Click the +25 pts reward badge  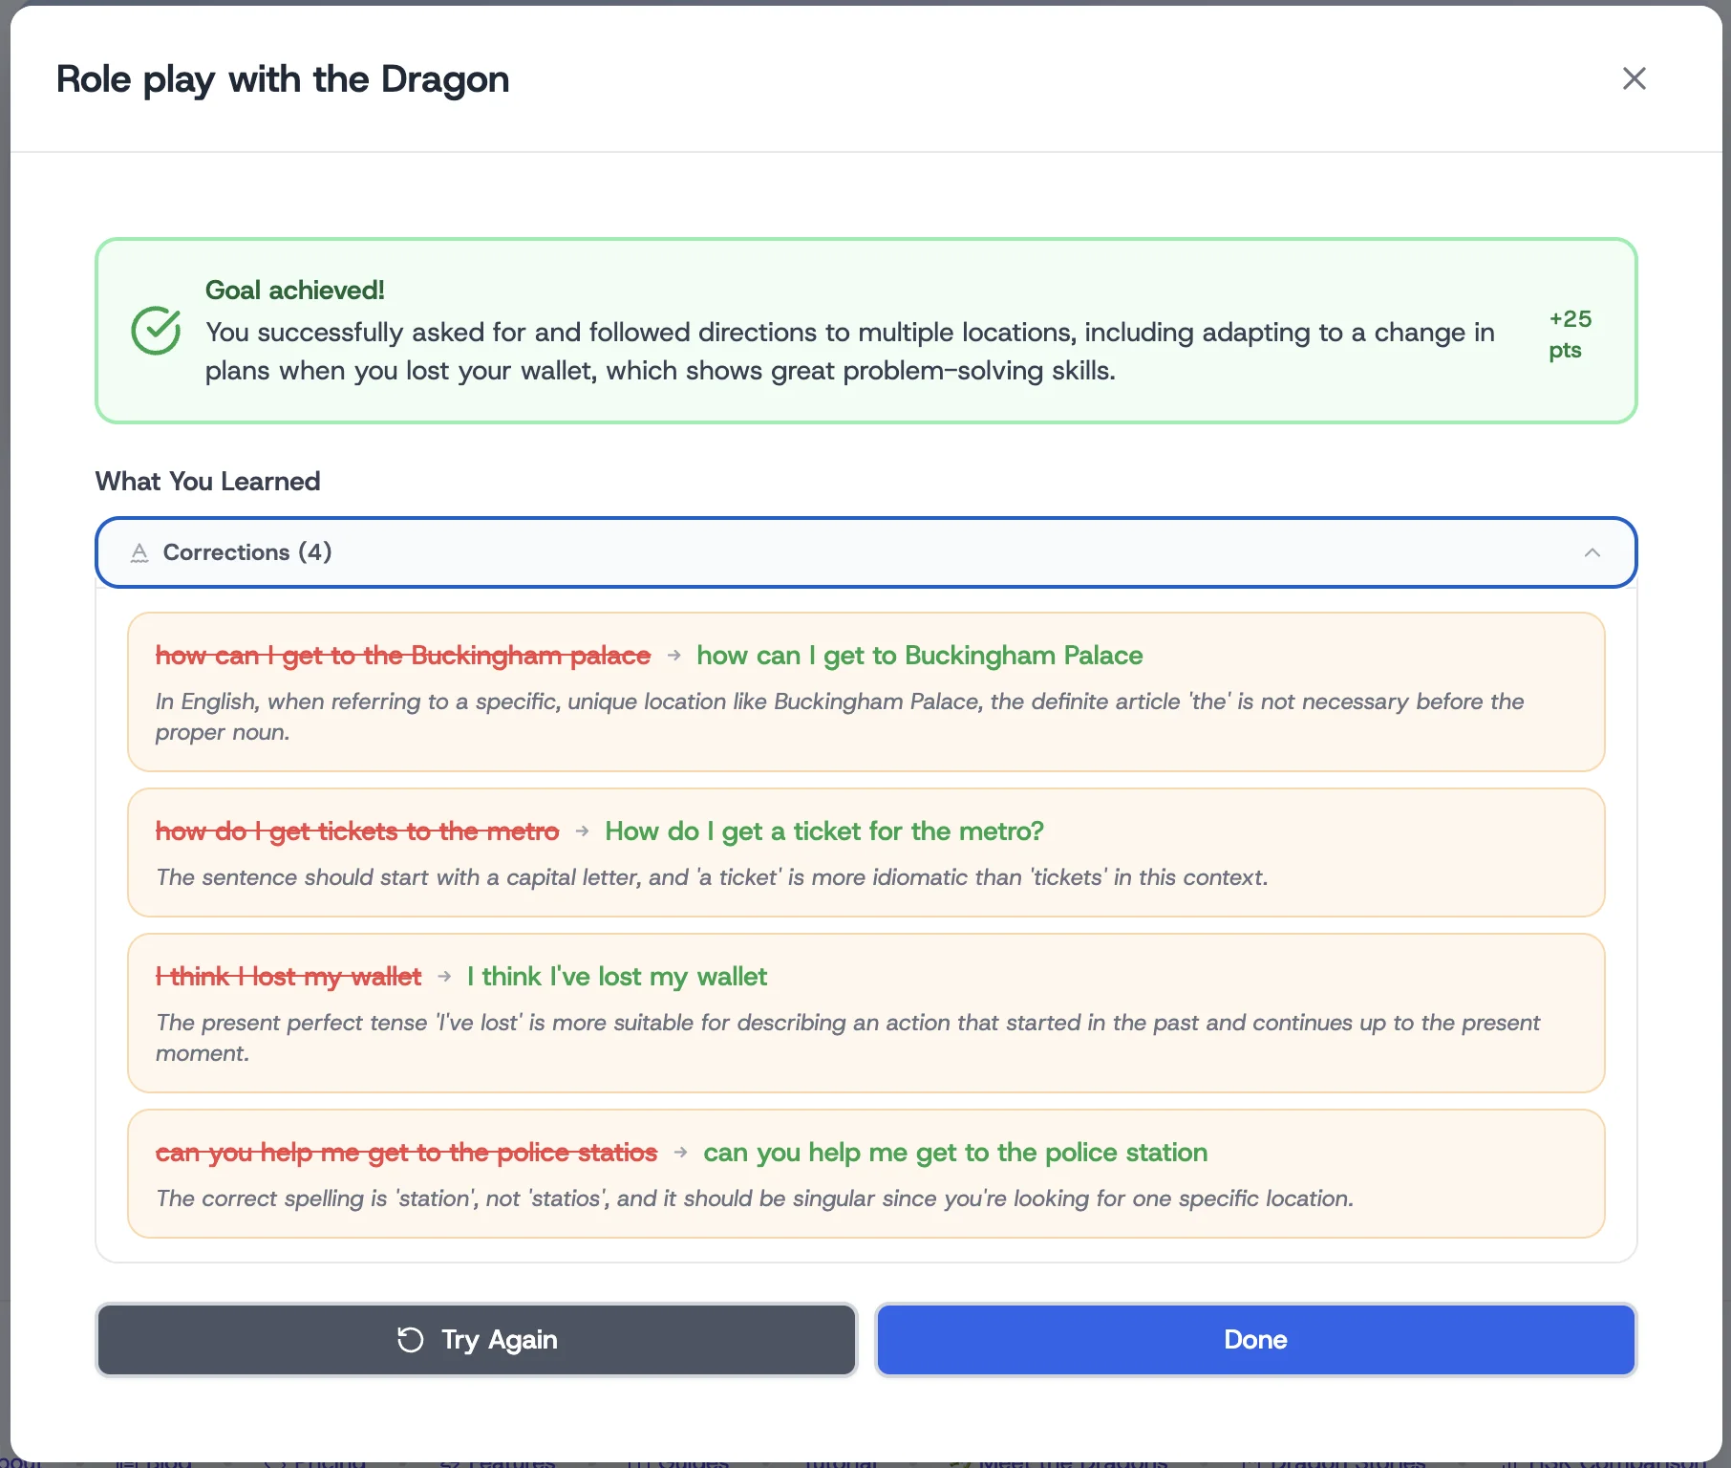click(x=1570, y=334)
